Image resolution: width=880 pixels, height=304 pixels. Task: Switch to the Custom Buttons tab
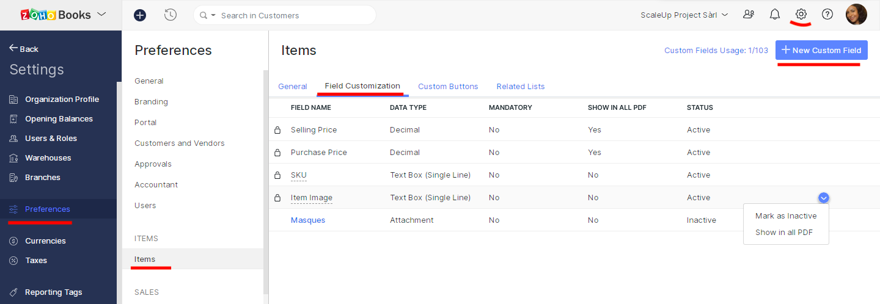click(x=448, y=87)
